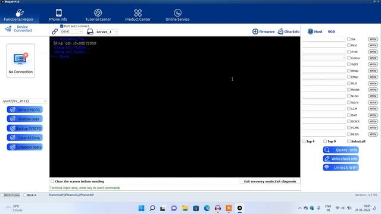Show hidden system tray icons
Viewport: 381px width, 214px height.
pyautogui.click(x=299, y=208)
